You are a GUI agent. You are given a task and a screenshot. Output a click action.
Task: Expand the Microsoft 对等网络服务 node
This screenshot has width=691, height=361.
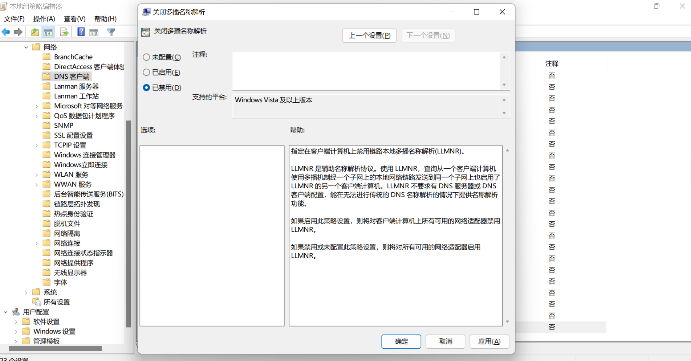[x=36, y=106]
